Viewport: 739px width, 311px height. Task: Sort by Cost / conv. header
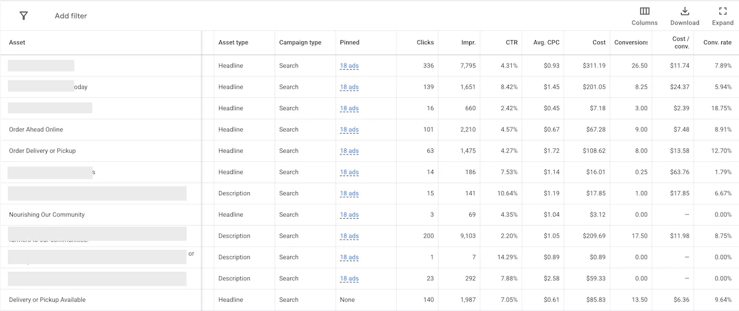(680, 42)
